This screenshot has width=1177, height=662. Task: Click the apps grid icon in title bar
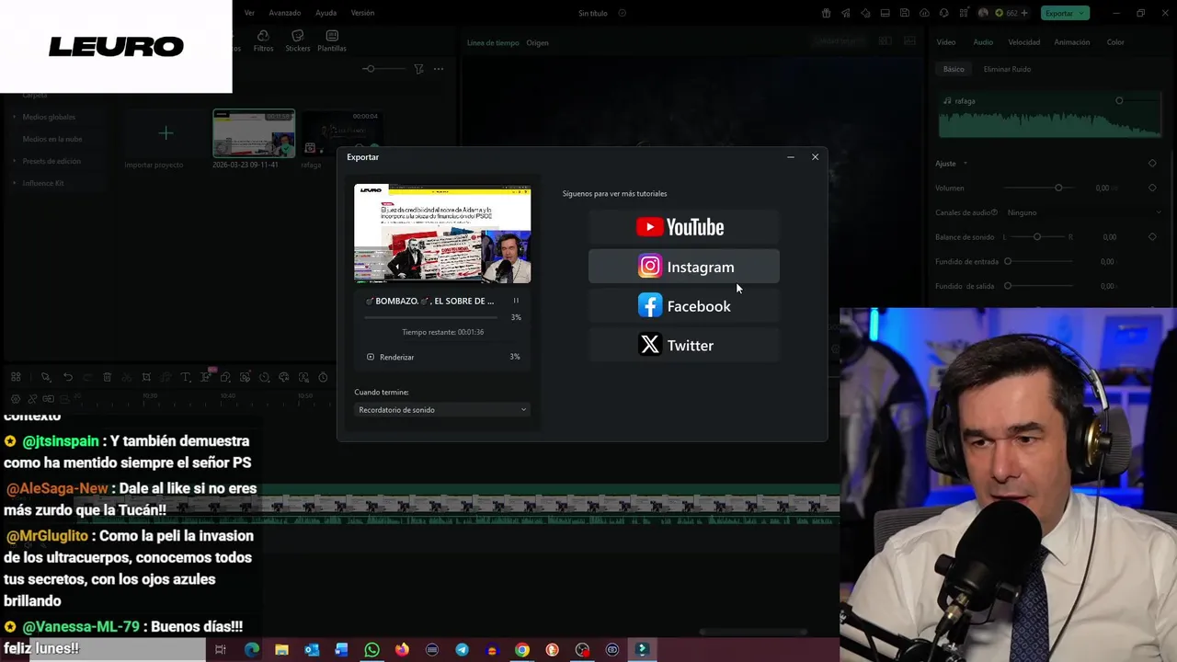966,13
